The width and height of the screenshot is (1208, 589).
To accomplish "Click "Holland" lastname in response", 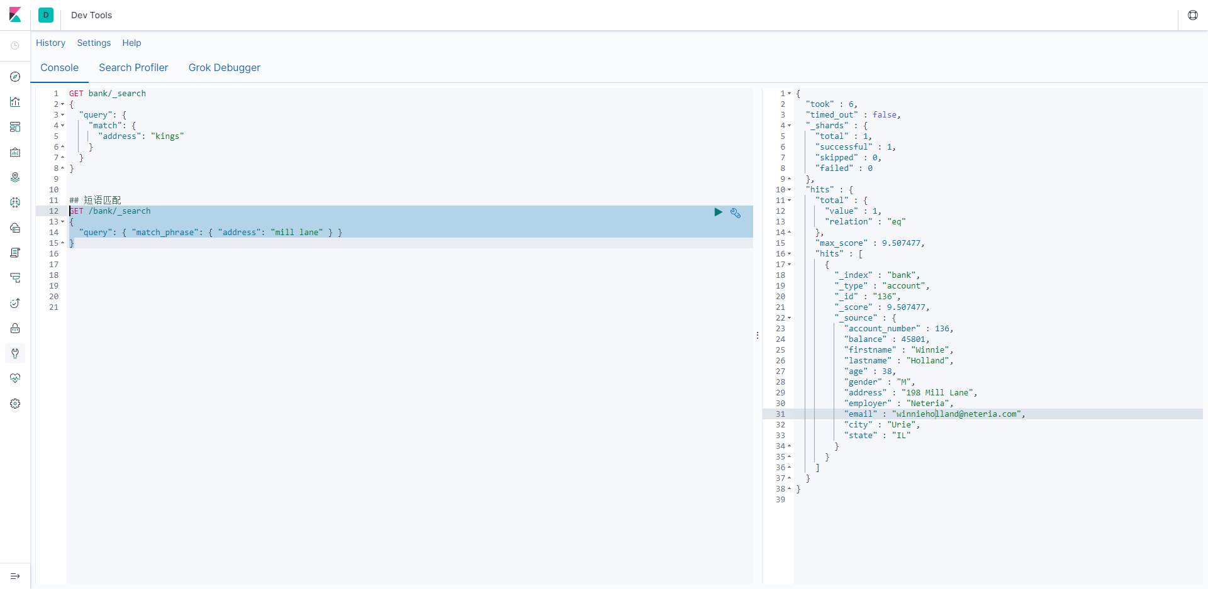I will [927, 361].
